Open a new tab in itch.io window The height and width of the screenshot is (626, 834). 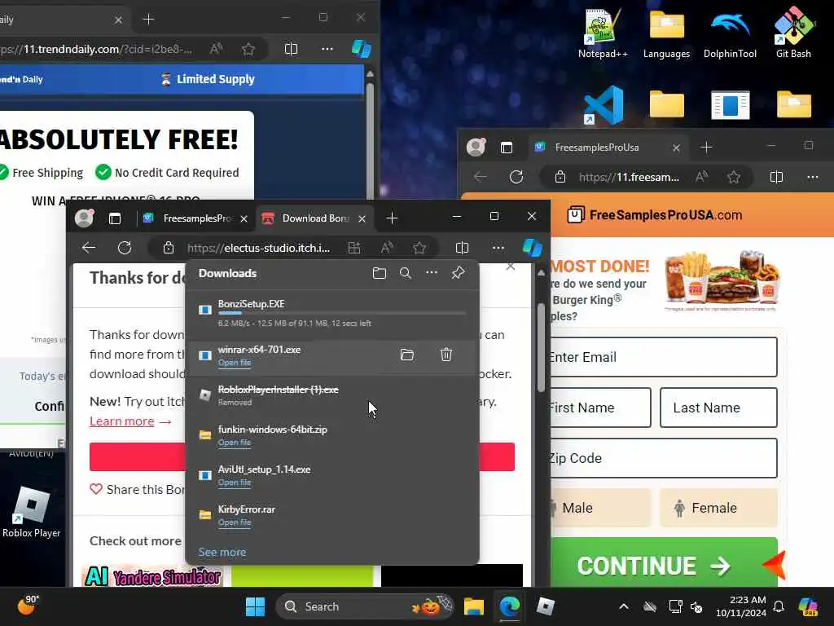coord(392,218)
